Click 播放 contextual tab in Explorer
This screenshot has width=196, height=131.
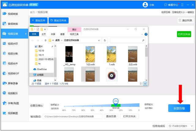tap(74, 29)
